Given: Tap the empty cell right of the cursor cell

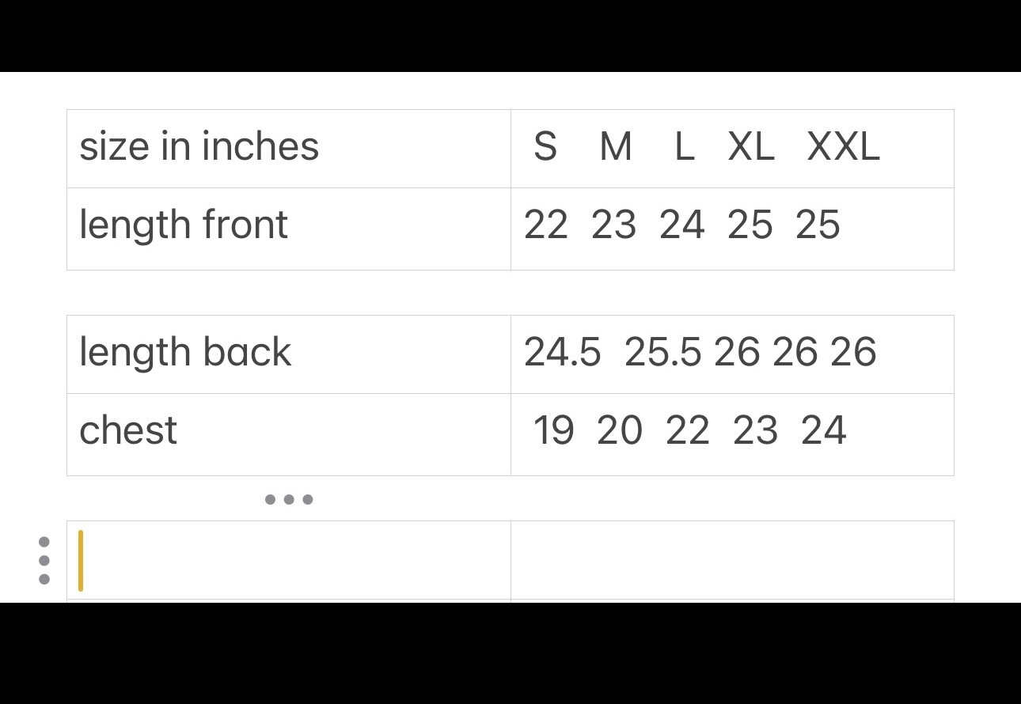Looking at the screenshot, I should click(732, 560).
